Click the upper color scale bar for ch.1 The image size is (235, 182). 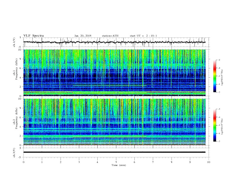coord(215,76)
